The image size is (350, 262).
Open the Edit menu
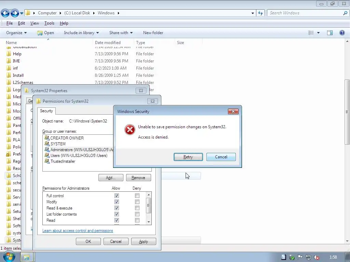22,23
